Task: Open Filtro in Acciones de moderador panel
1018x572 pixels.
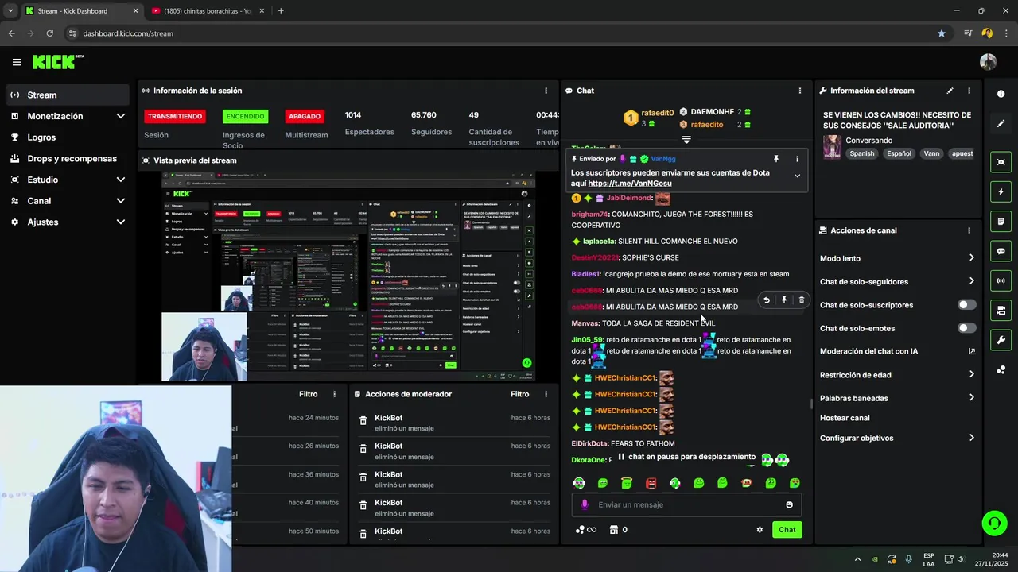Action: pyautogui.click(x=519, y=394)
